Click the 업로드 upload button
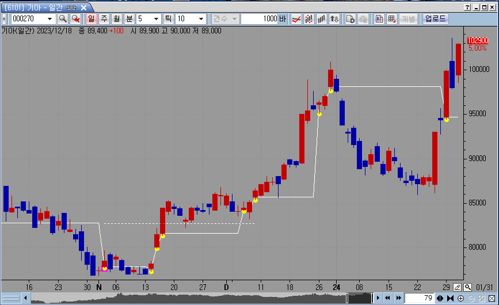This screenshot has height=305, width=499. (435, 19)
